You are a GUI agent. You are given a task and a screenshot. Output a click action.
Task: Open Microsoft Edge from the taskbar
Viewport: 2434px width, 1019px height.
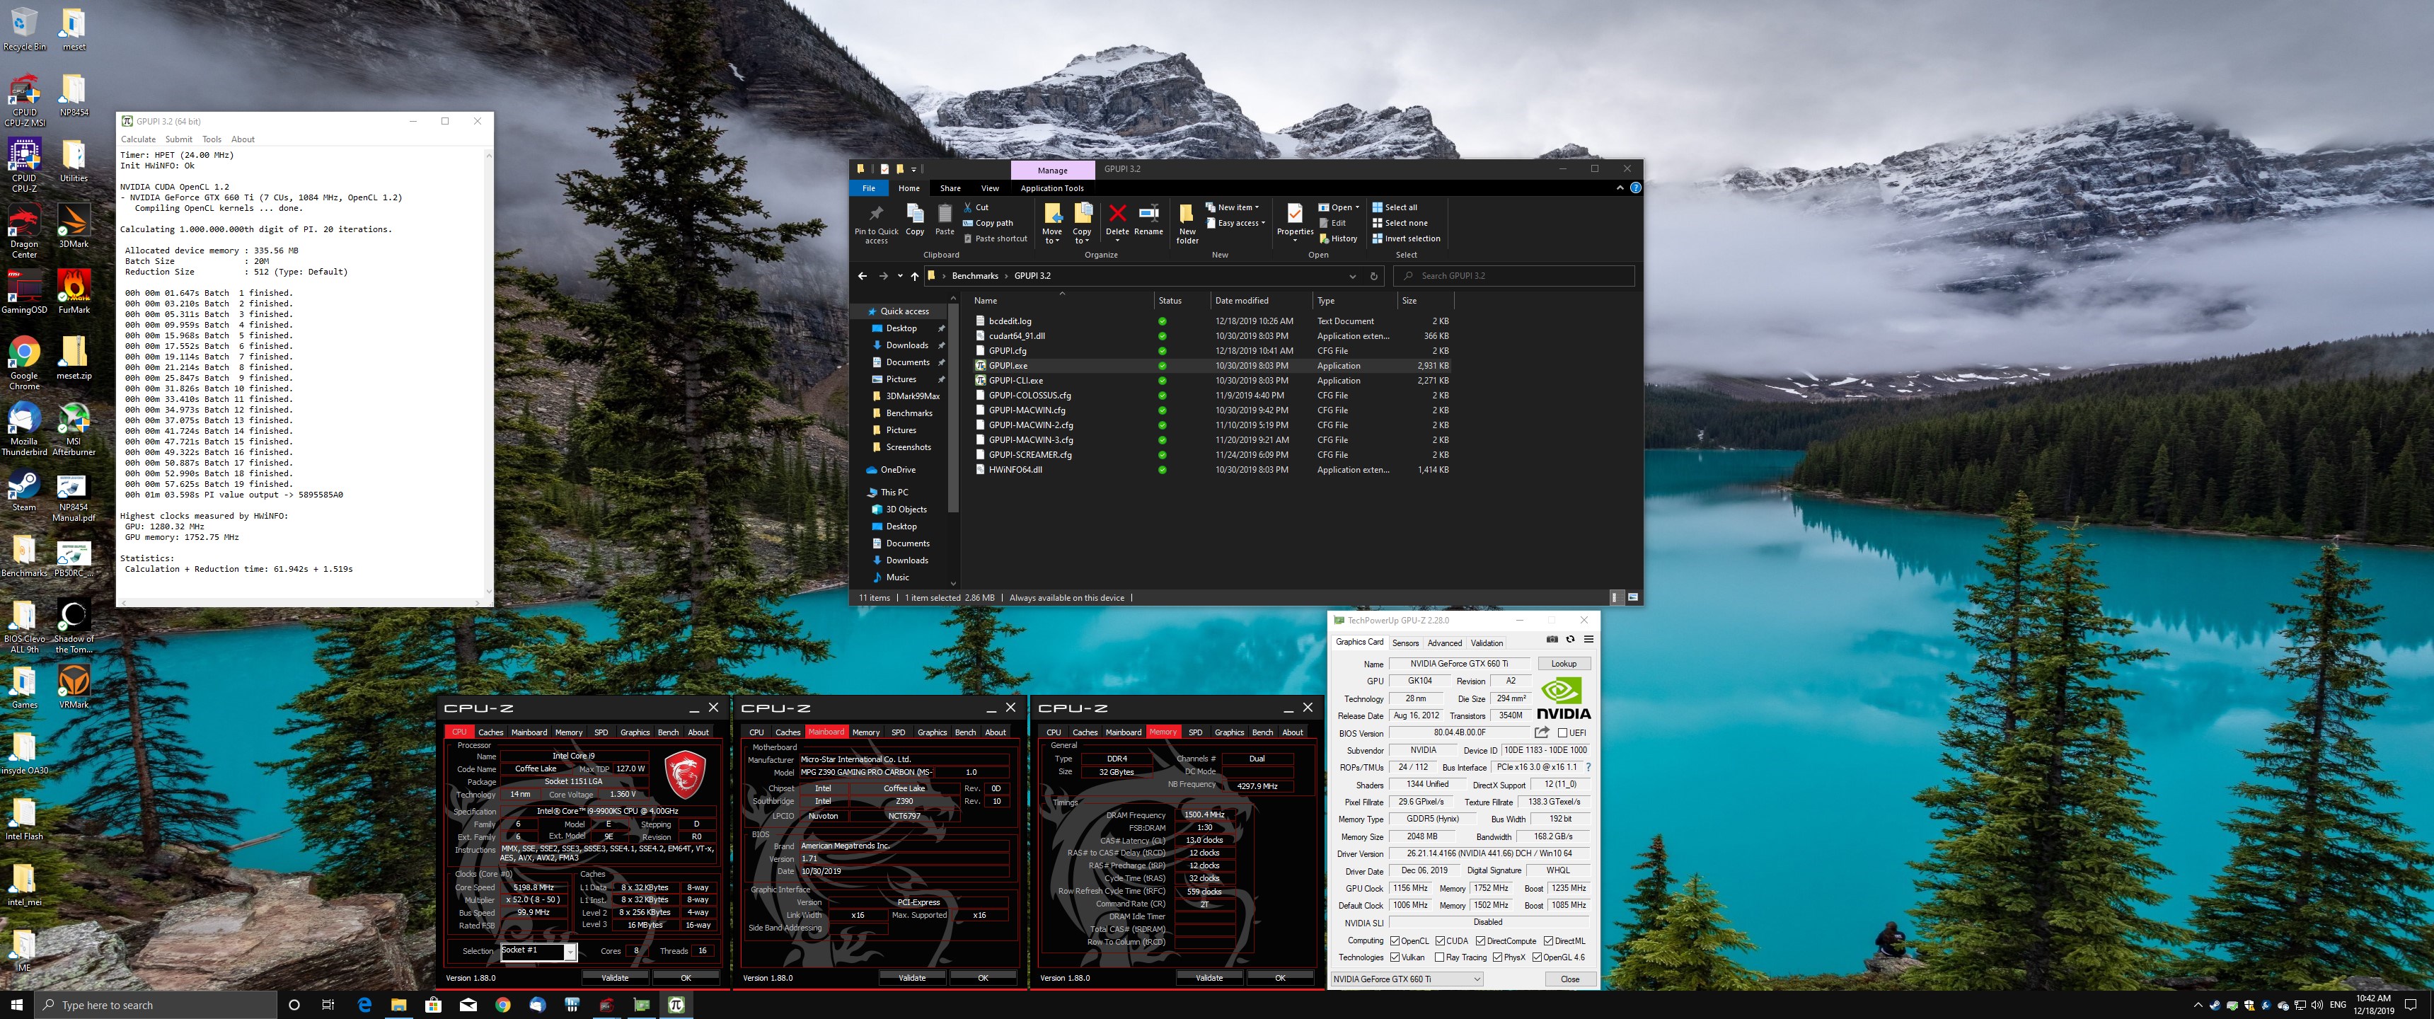pos(364,1005)
